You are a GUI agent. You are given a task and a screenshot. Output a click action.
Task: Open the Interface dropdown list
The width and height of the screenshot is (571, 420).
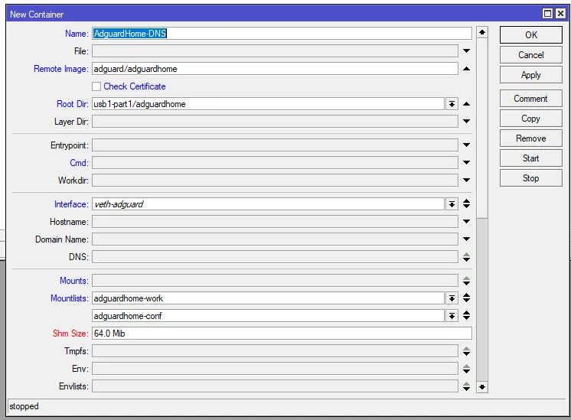pos(452,204)
